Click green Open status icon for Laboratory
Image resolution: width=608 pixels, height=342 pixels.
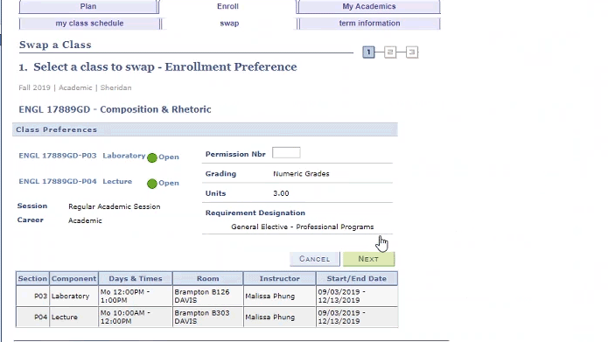152,157
